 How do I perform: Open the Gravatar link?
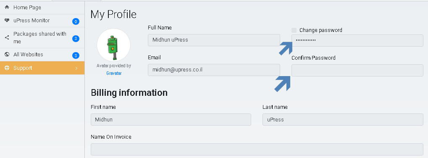tap(114, 74)
